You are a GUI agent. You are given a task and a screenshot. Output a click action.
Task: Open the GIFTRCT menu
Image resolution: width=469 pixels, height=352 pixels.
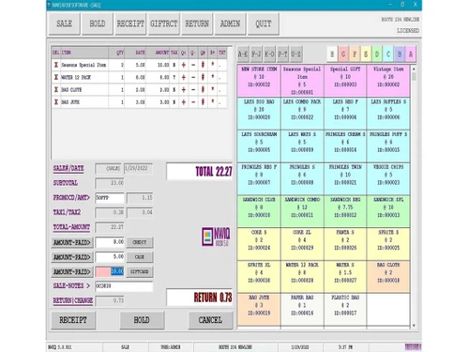[x=164, y=23]
